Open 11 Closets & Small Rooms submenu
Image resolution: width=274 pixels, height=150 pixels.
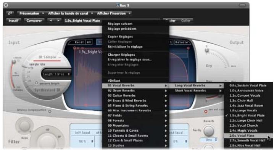pyautogui.click(x=135, y=135)
